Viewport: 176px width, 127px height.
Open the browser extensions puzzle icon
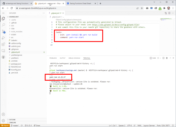click(164, 8)
